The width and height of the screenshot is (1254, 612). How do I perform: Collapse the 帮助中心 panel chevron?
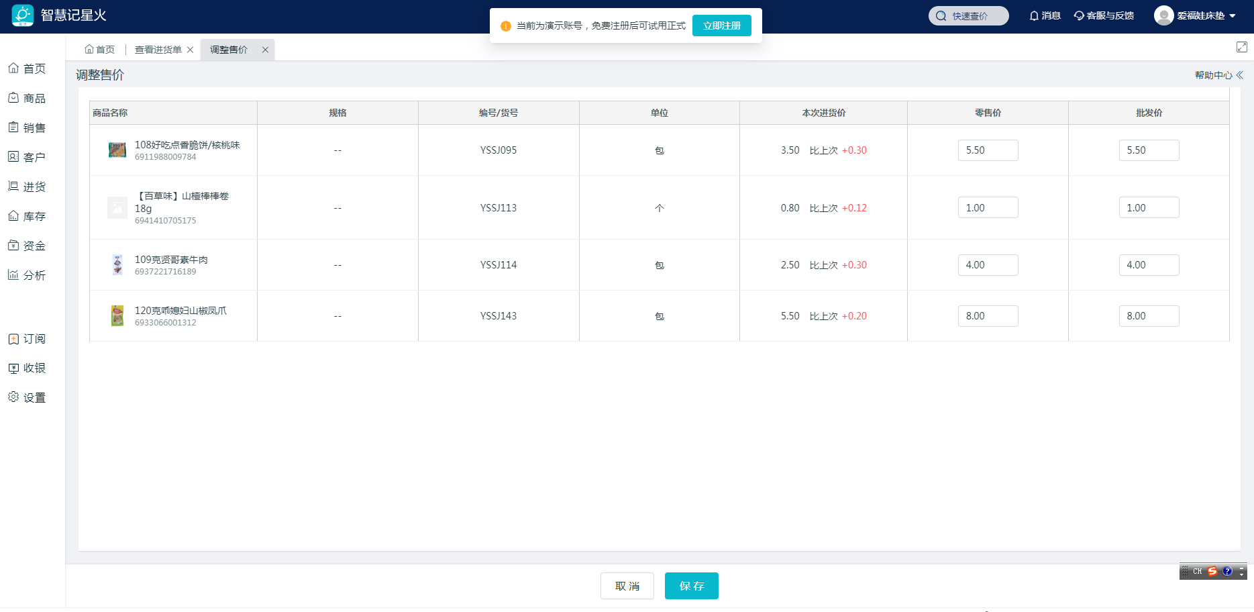(x=1240, y=75)
